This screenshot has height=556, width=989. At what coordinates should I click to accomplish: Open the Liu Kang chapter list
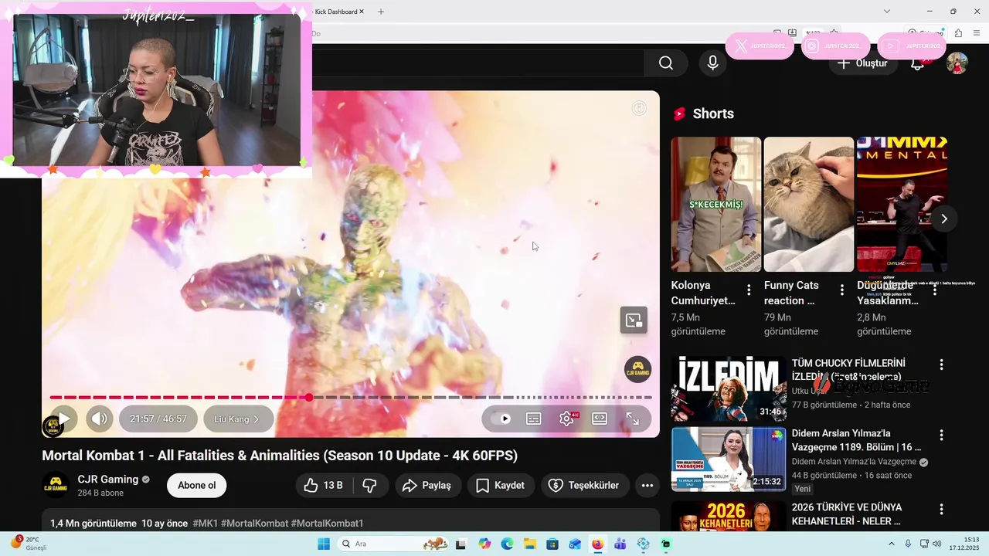pos(238,419)
